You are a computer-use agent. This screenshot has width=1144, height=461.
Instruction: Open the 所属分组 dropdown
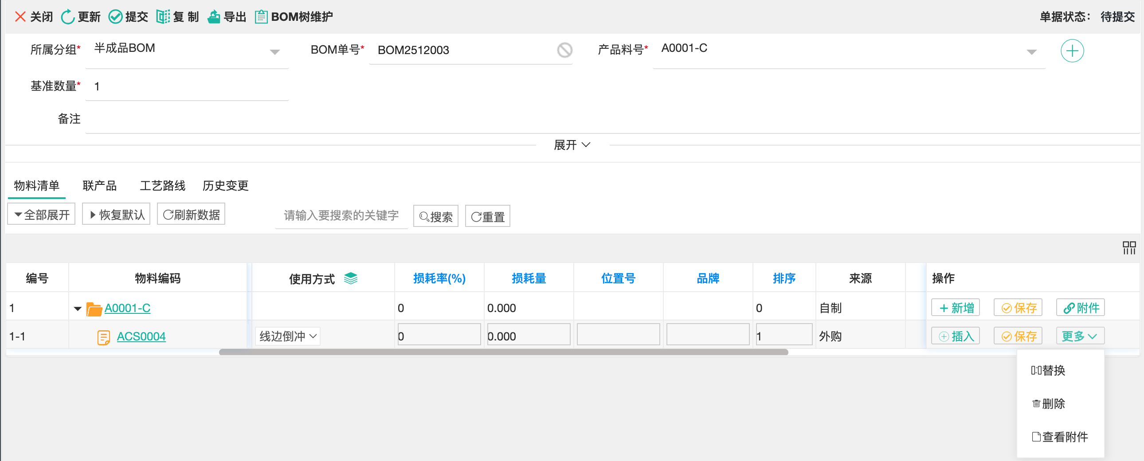coord(275,52)
